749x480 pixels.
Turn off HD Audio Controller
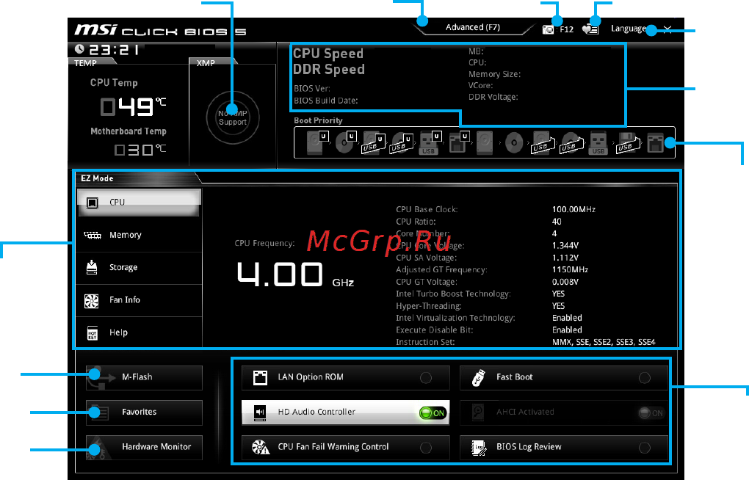pyautogui.click(x=433, y=412)
